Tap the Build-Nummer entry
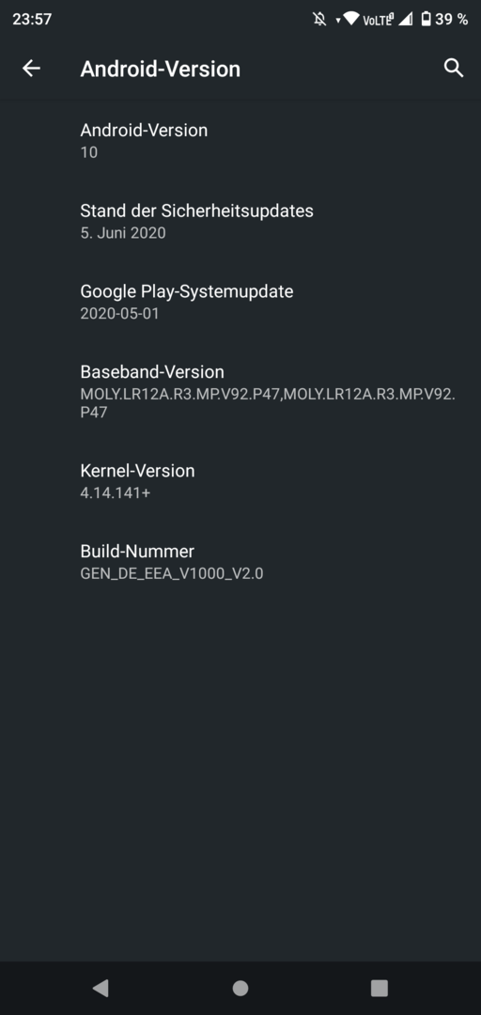 click(240, 561)
